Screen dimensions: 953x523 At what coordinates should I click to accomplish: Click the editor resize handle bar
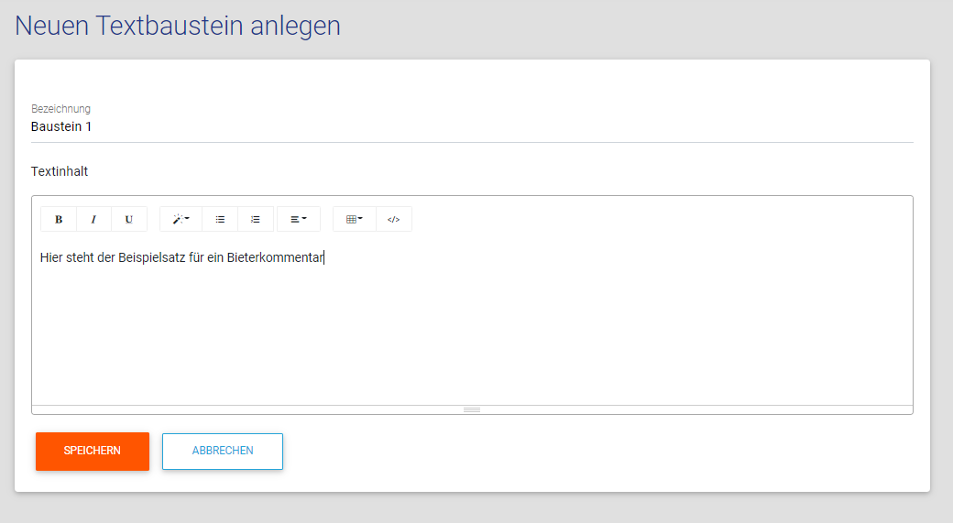pos(472,409)
